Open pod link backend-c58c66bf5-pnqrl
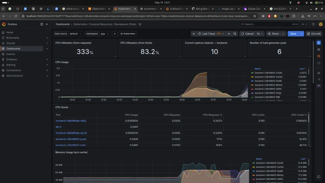 pyautogui.click(x=71, y=139)
